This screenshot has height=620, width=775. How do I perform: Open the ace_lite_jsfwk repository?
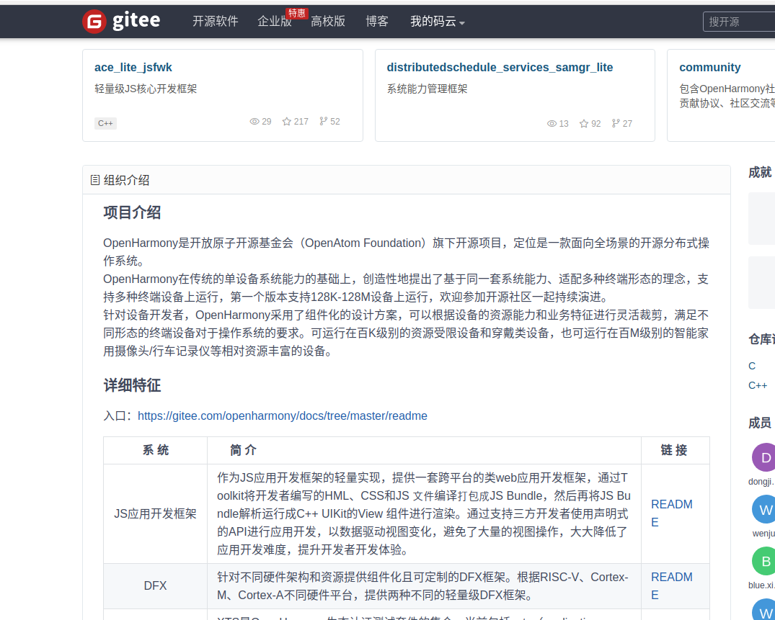pos(133,67)
